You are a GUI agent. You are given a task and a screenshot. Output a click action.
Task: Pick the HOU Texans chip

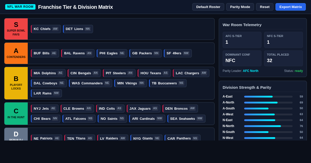[154, 73]
